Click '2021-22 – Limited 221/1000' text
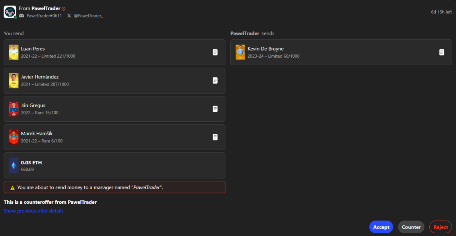 [48, 56]
